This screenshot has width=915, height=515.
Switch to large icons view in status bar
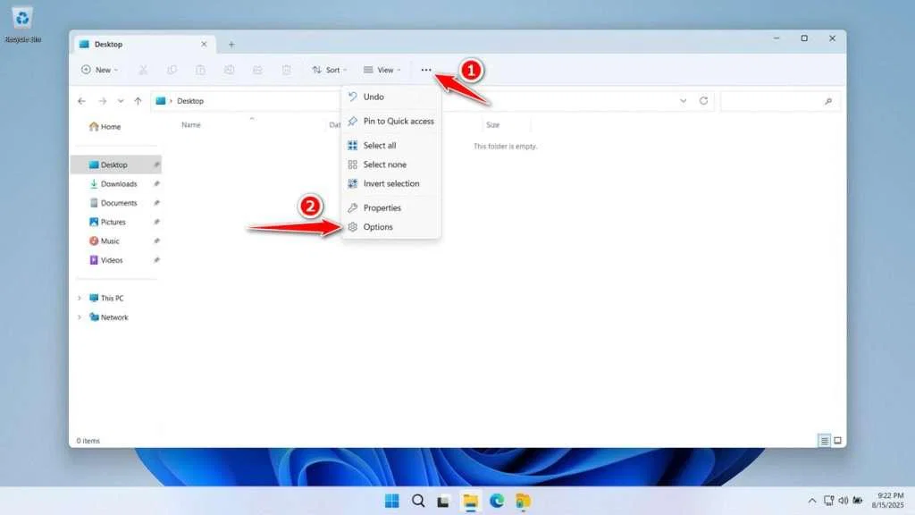[836, 440]
